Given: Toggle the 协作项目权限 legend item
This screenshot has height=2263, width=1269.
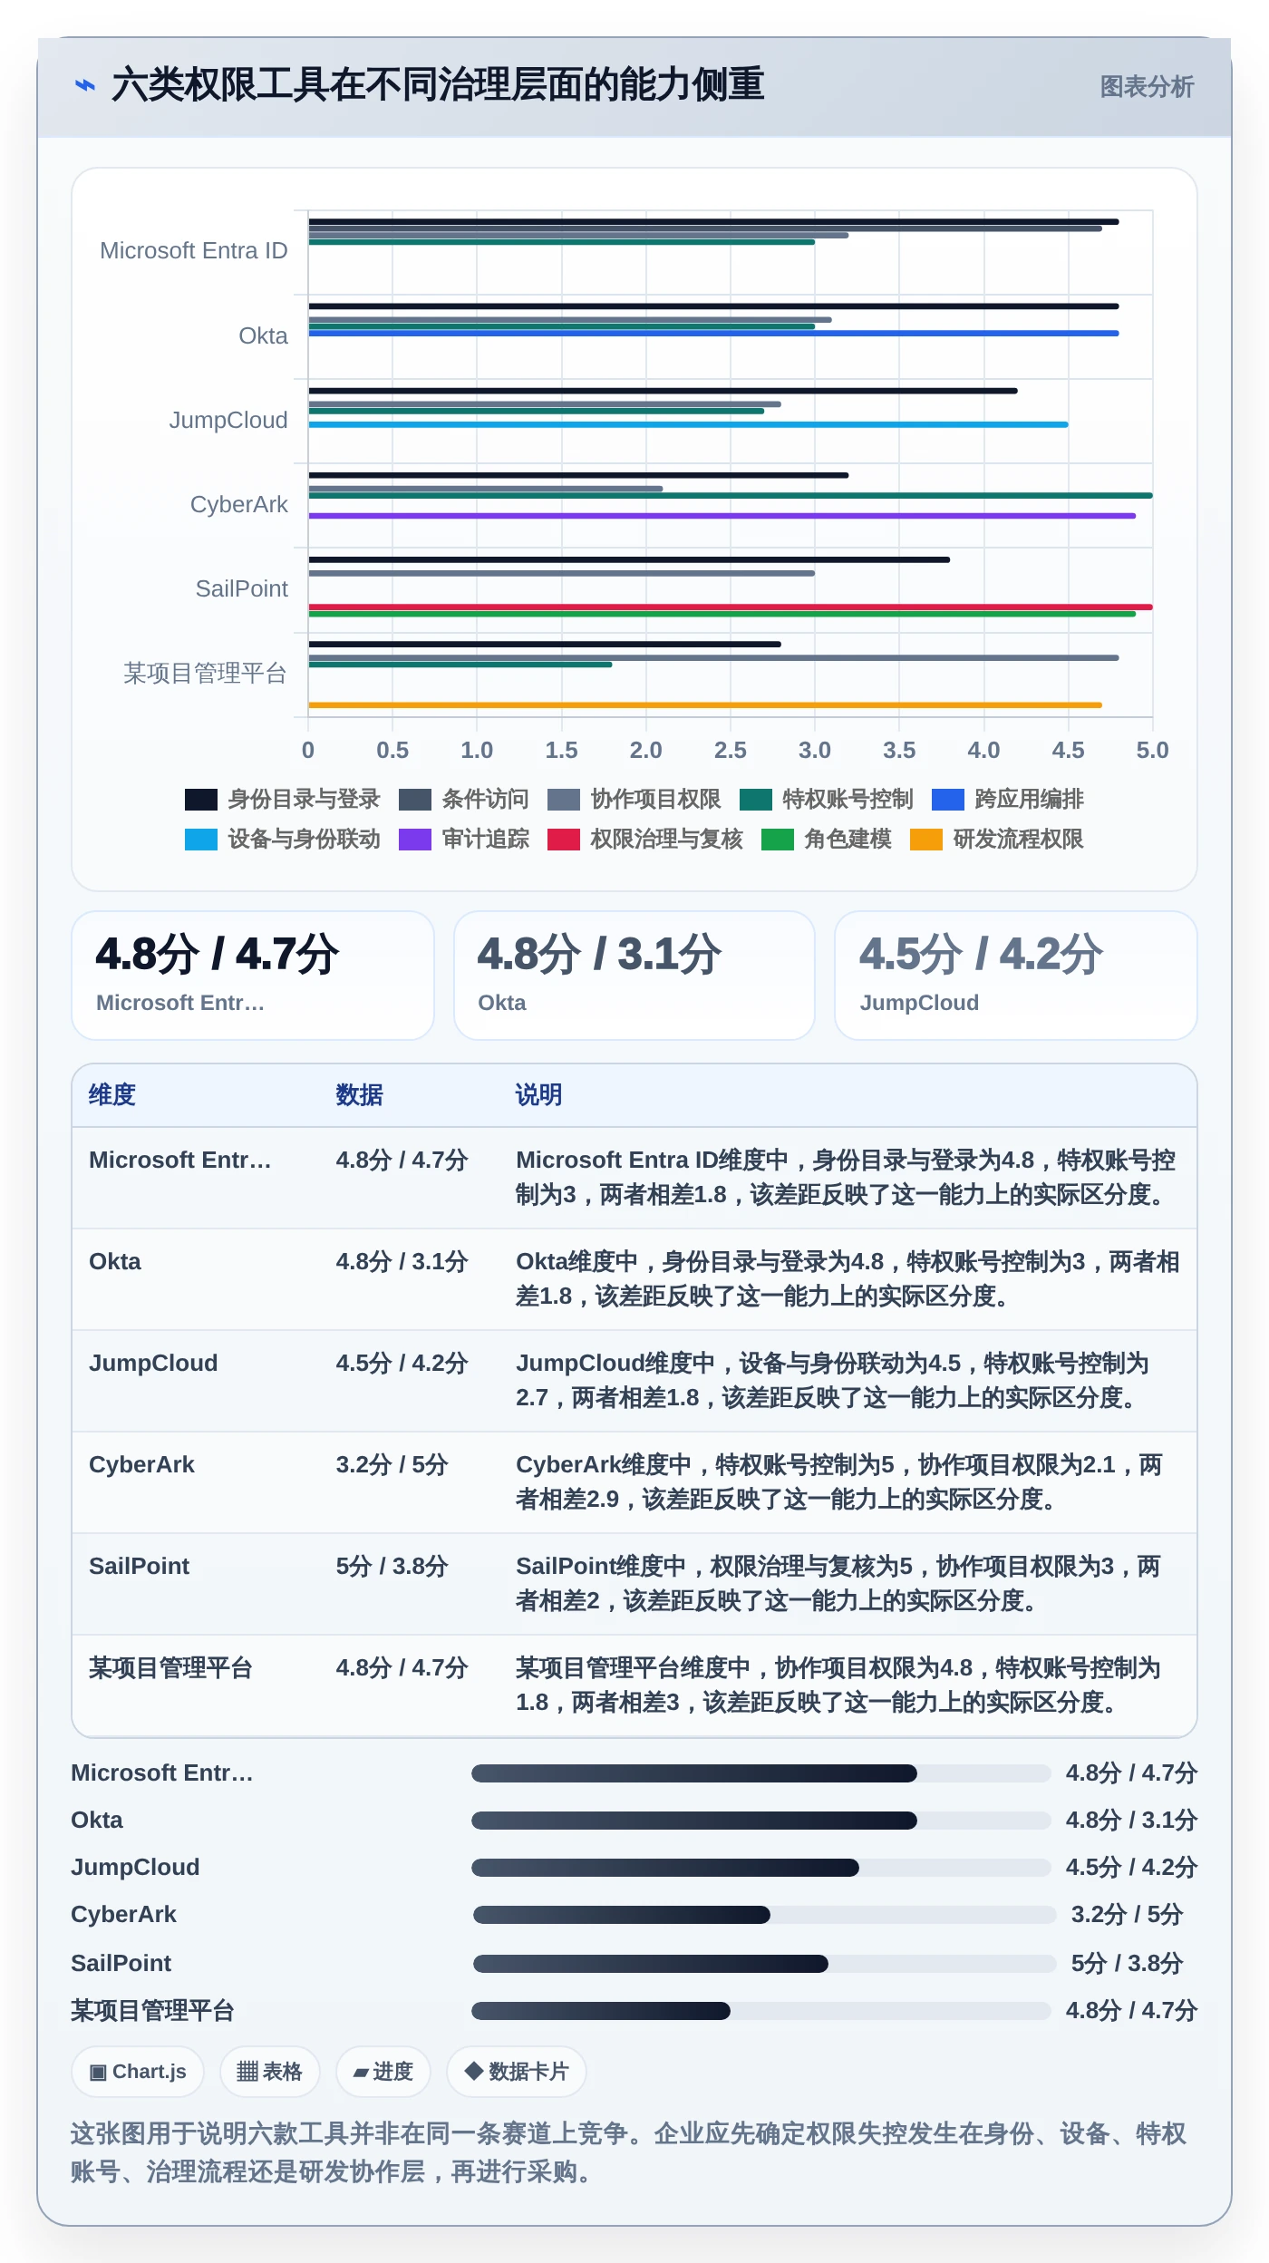Looking at the screenshot, I should 634,799.
